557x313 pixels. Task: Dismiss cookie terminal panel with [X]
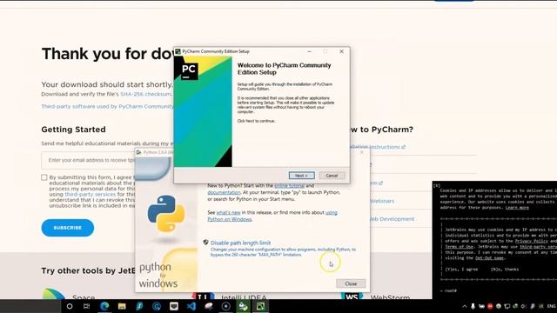coord(437,185)
